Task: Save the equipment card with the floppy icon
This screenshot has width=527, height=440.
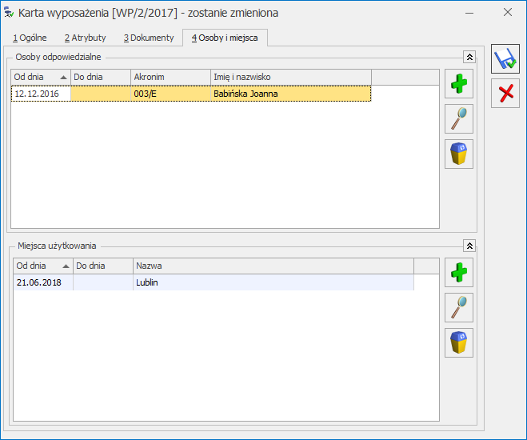Action: [x=505, y=59]
